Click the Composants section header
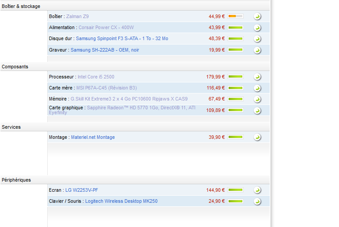Screen dimensions: 339x227 pyautogui.click(x=15, y=67)
